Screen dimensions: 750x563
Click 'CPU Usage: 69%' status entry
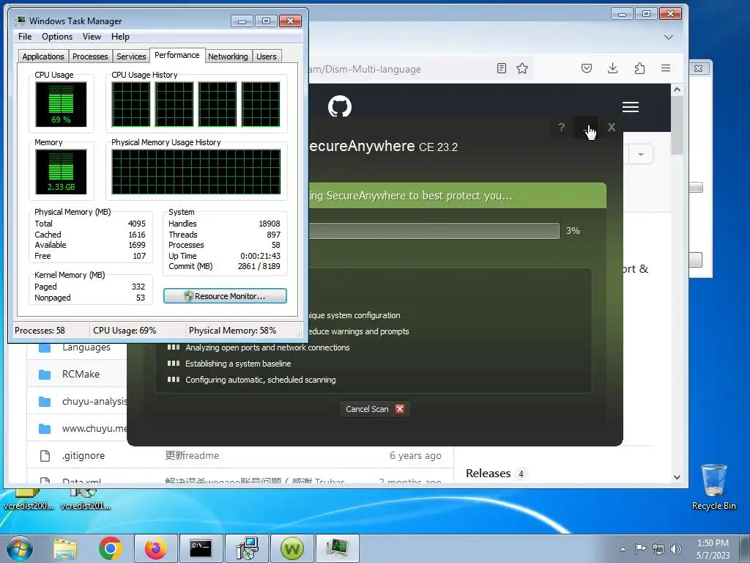coord(125,331)
